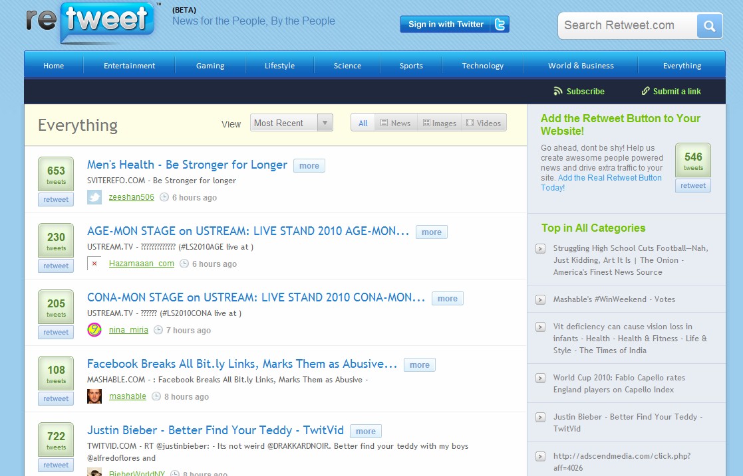Retweet the AGE-MON STAGE story
This screenshot has width=743, height=476.
(x=56, y=266)
